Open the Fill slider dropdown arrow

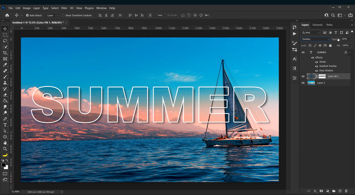tap(351, 46)
